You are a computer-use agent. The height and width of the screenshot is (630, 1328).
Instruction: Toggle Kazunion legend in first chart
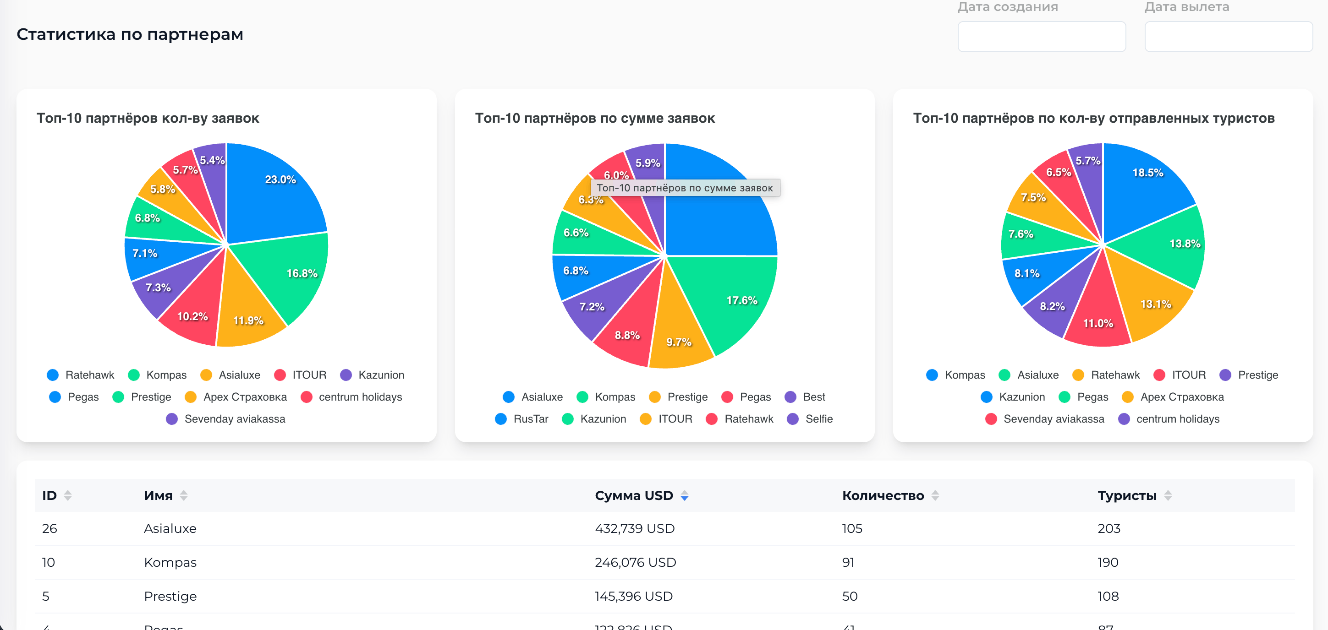pos(372,375)
